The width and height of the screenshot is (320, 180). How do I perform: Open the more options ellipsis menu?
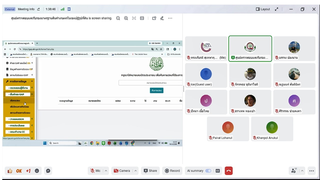coord(311,171)
